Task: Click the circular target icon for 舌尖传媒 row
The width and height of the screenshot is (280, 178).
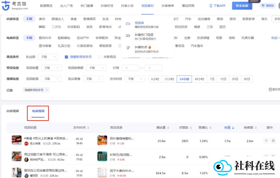Action: (x=273, y=141)
